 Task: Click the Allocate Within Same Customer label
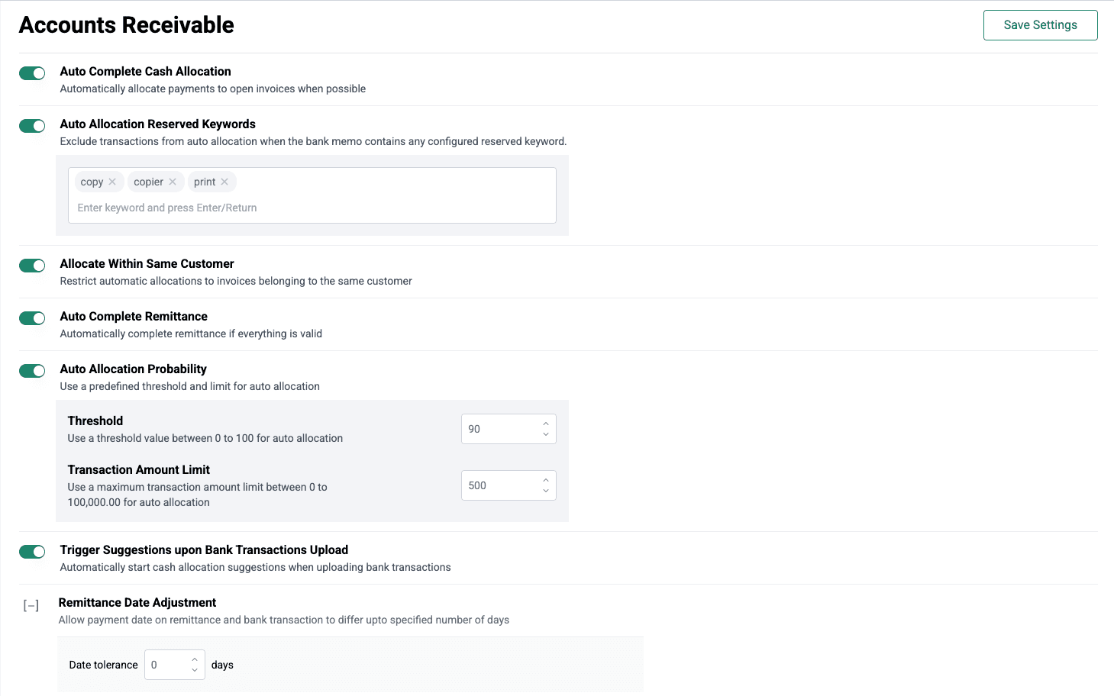coord(147,264)
